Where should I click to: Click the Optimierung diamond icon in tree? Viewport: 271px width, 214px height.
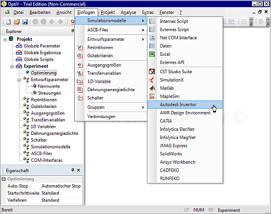point(27,72)
